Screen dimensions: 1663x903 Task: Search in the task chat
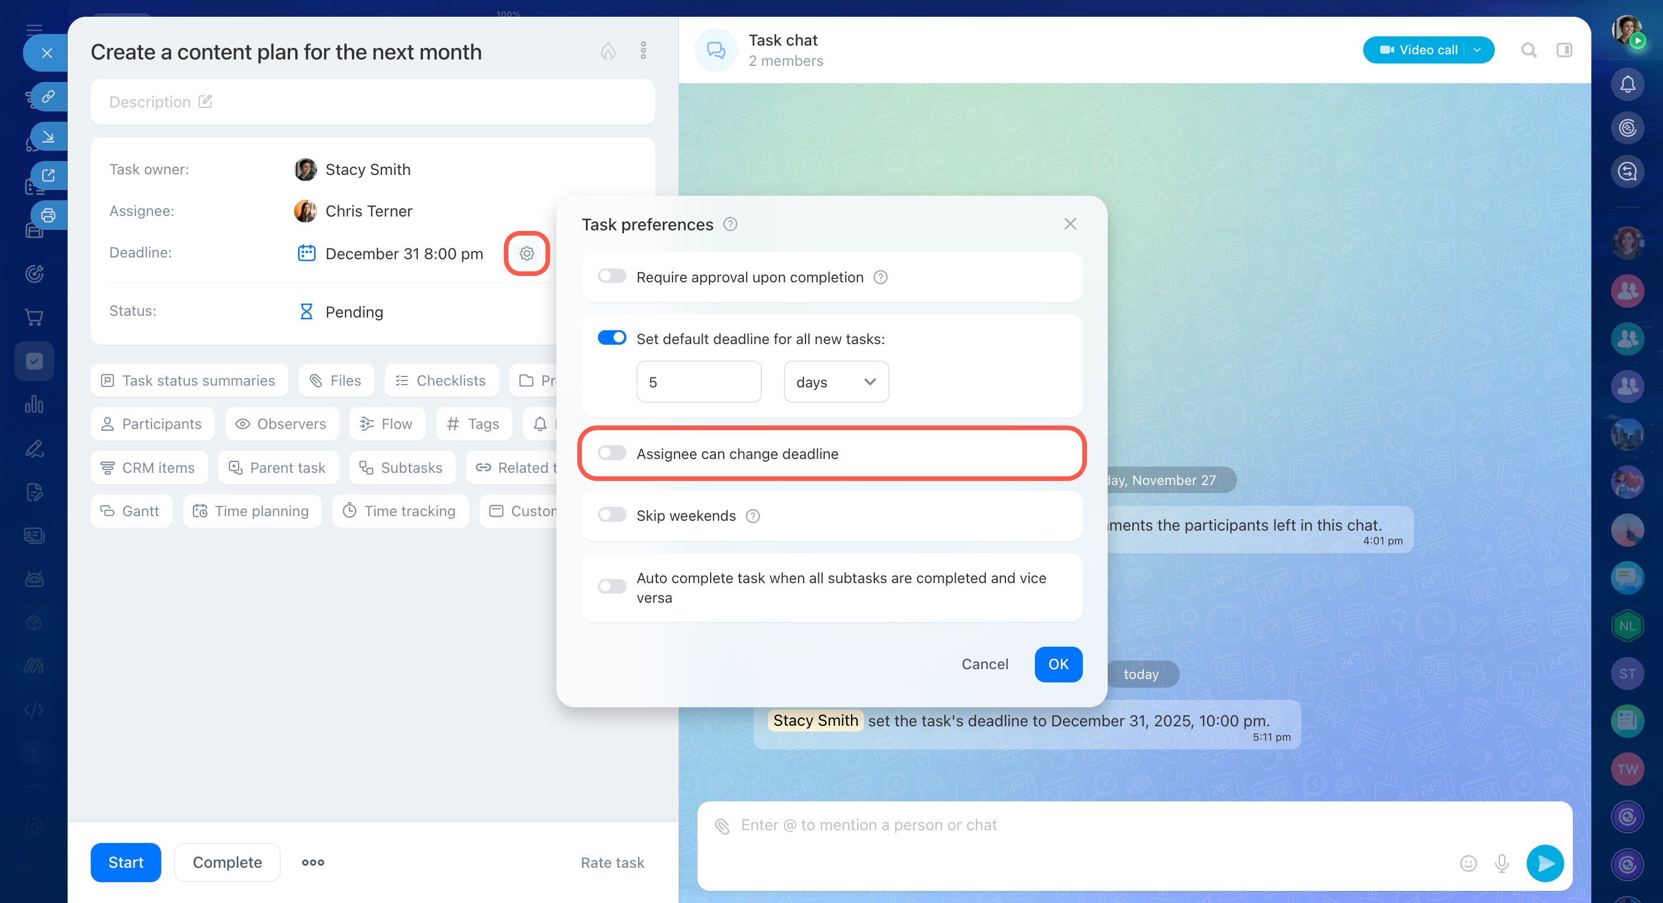click(x=1528, y=50)
